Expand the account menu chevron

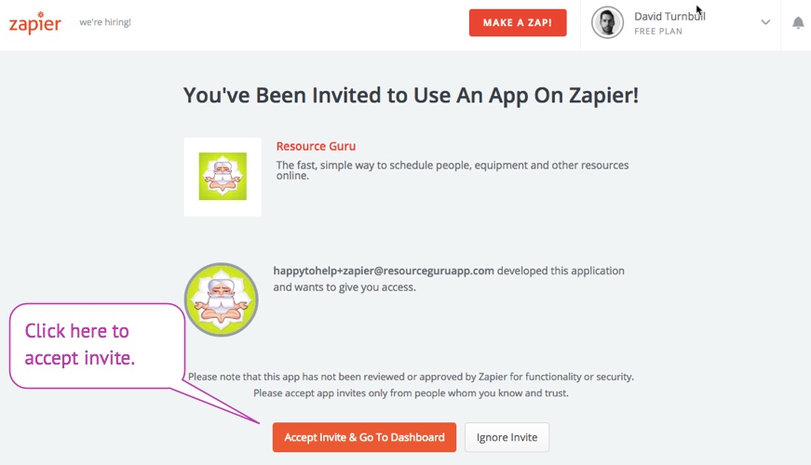pyautogui.click(x=765, y=22)
